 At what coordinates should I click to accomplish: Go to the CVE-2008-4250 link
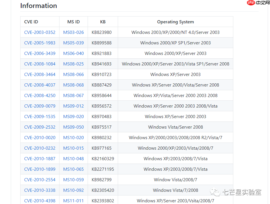(40, 96)
